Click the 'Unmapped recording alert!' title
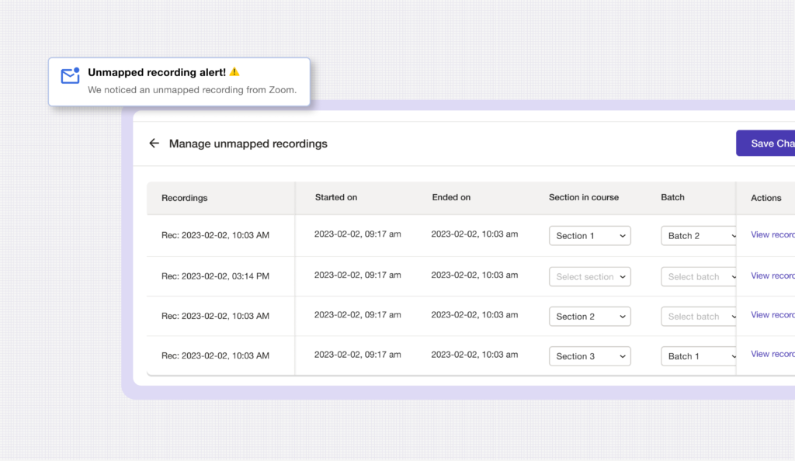This screenshot has width=795, height=461. [x=157, y=72]
